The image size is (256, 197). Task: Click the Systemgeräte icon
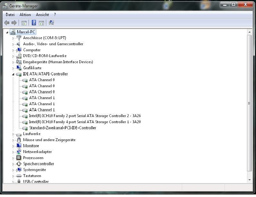click(19, 170)
